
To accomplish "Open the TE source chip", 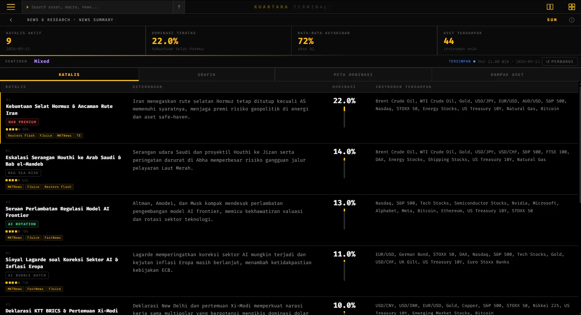I will coord(79,136).
